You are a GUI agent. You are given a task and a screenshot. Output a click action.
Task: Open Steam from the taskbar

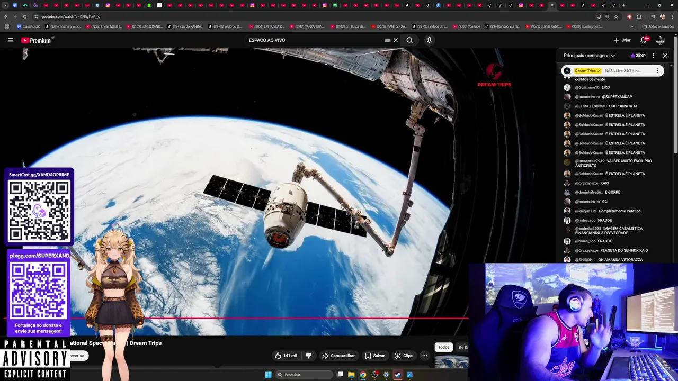[398, 375]
